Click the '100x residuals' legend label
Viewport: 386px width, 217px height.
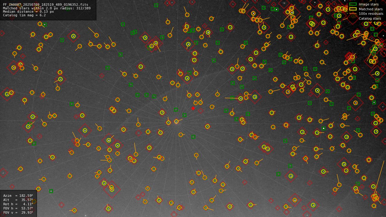pyautogui.click(x=371, y=14)
